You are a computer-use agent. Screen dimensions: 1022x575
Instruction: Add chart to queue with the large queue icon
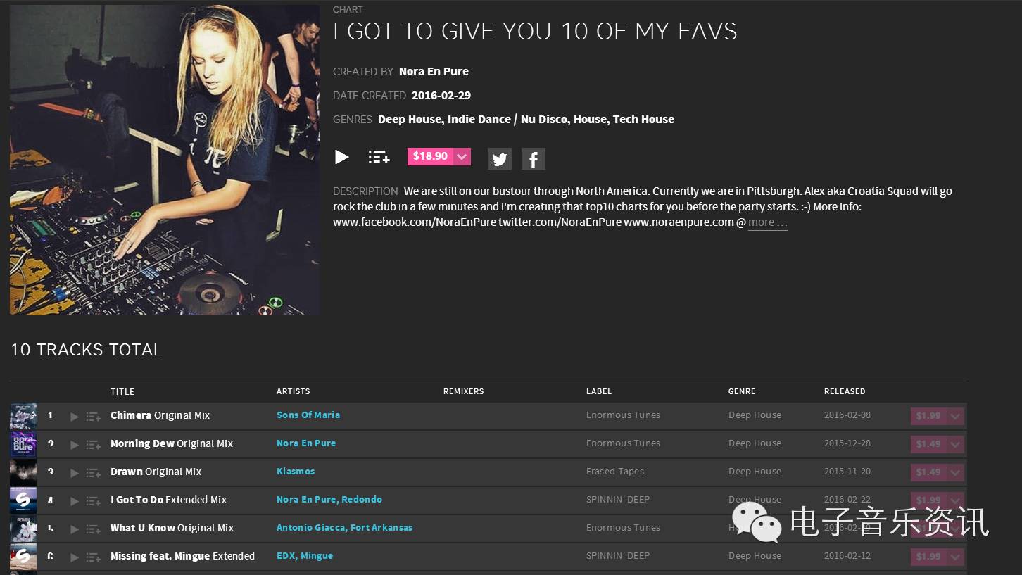click(x=379, y=157)
